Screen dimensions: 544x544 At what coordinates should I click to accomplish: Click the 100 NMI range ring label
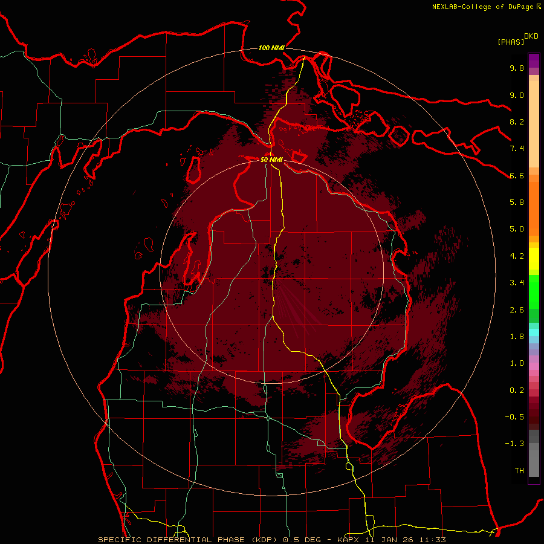coord(271,48)
